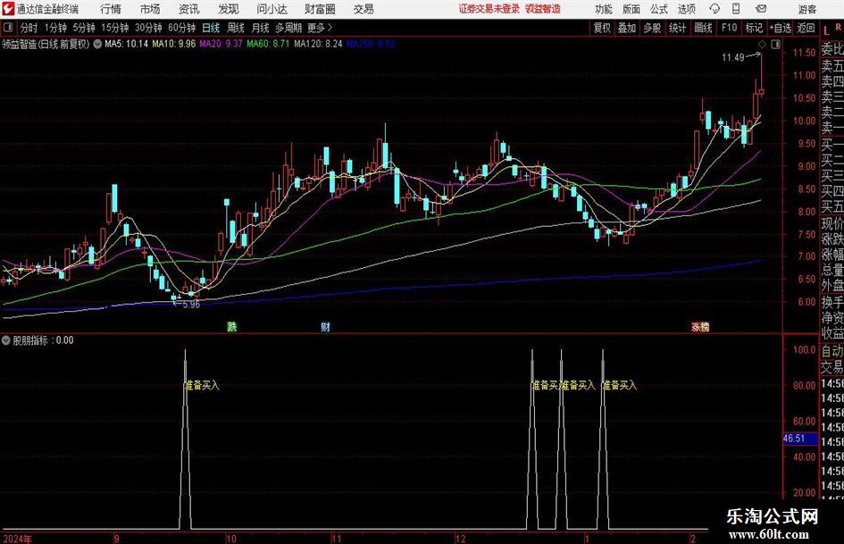The image size is (844, 544).
Task: Switch to the 周线 weekly tab
Action: [236, 28]
